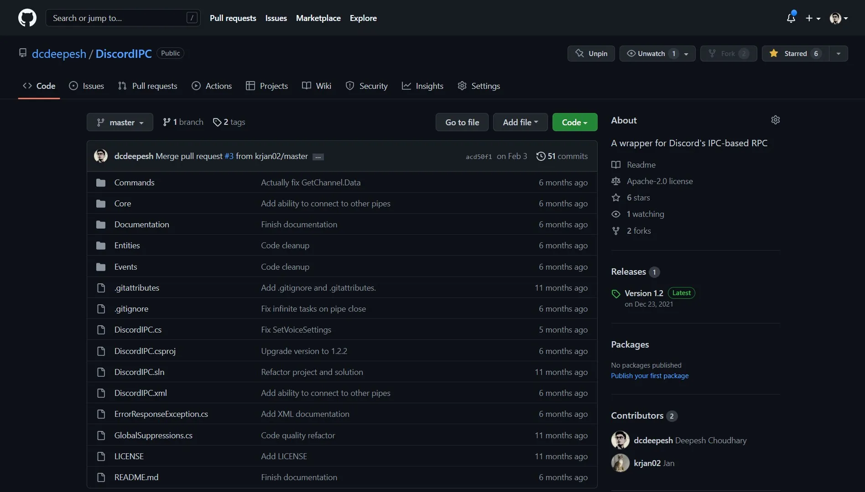Open the Add file dropdown
This screenshot has height=492, width=865.
click(520, 122)
